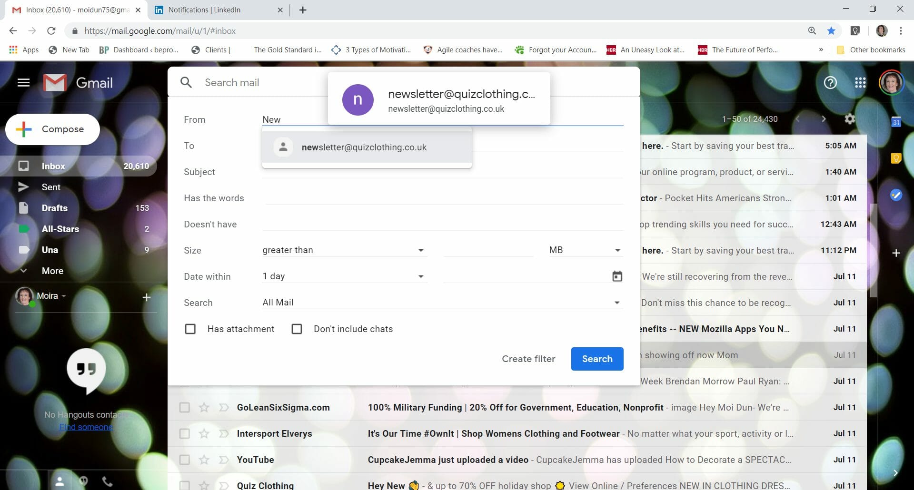This screenshot has width=914, height=490.
Task: Open the Google account avatar in Gmail
Action: coord(891,83)
